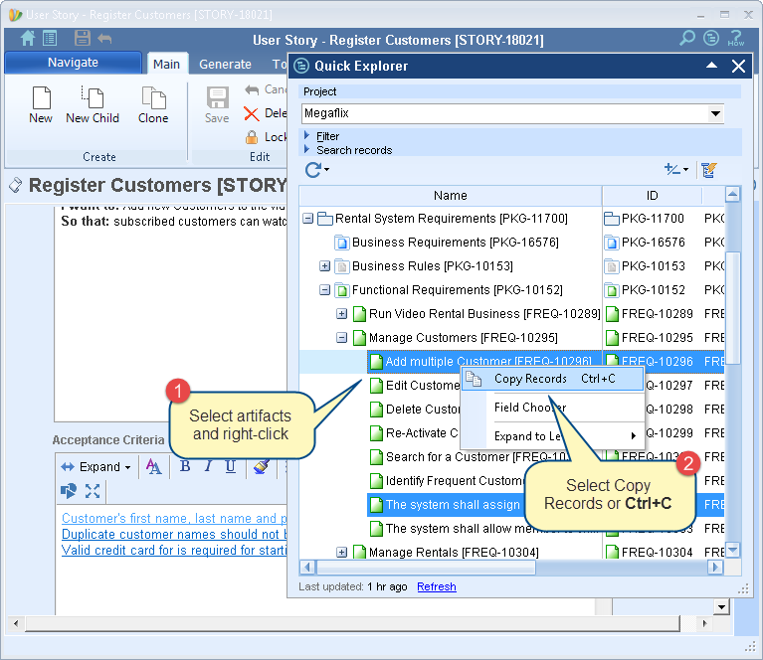
Task: Expand the Filter section
Action: point(307,136)
